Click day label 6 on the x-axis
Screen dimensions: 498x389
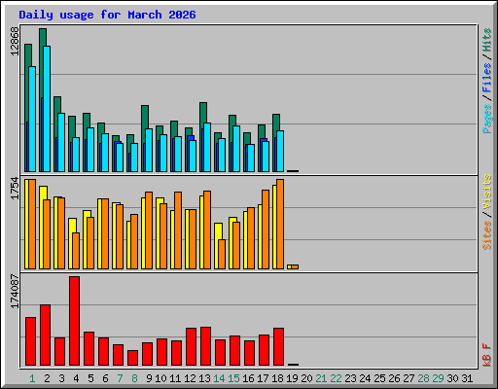pyautogui.click(x=105, y=378)
